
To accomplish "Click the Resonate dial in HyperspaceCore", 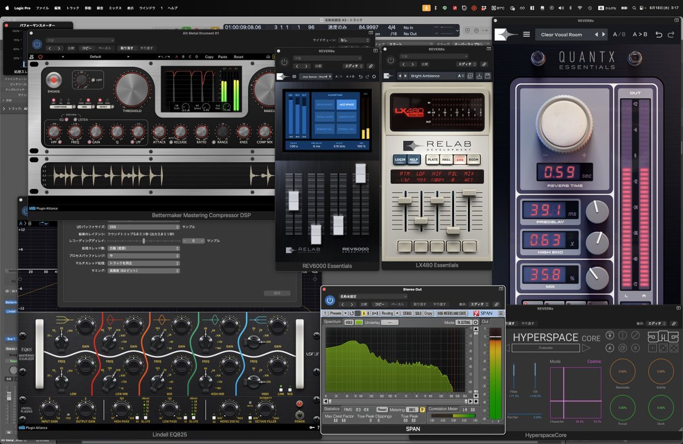I will (x=622, y=371).
